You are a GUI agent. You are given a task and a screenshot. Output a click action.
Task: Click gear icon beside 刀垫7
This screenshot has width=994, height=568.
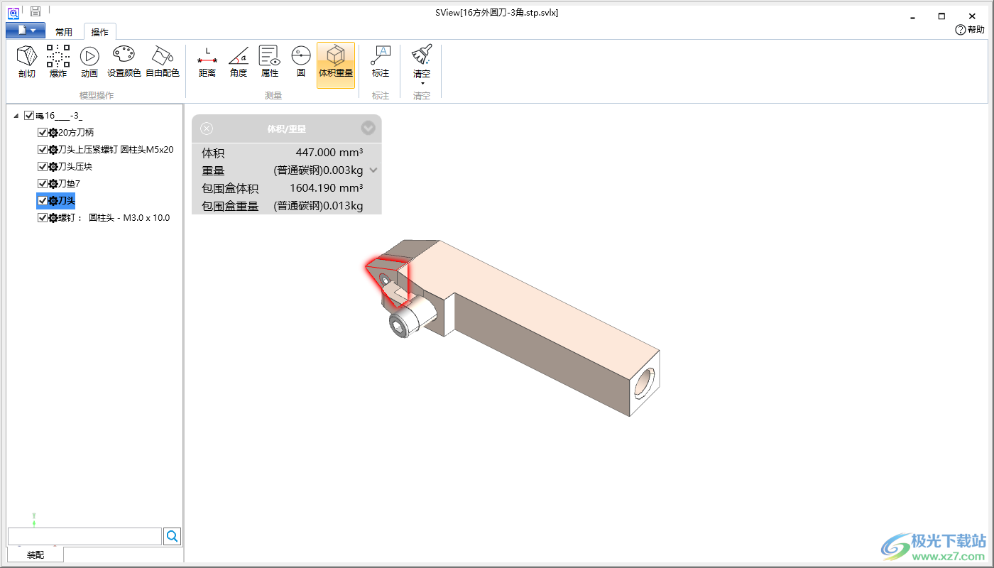coord(53,183)
